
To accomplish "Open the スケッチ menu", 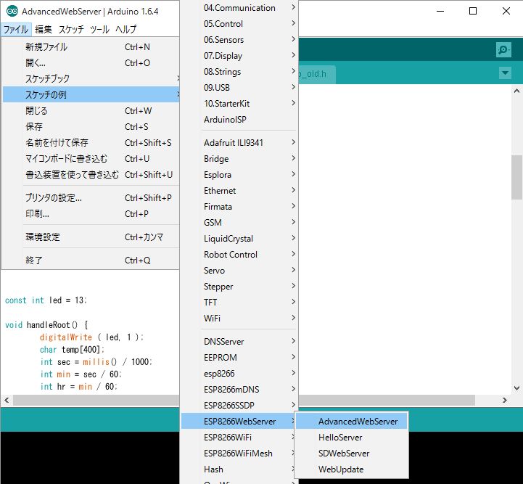I will coord(71,29).
